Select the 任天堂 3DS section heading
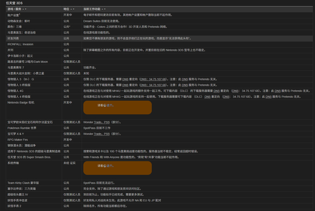 click(14, 3)
